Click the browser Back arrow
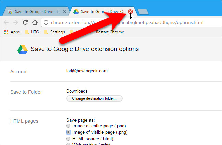 (6, 22)
